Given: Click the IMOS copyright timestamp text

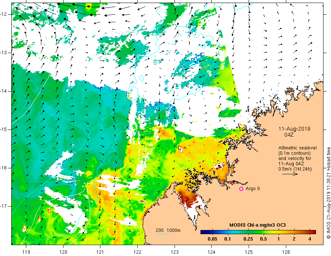Looking at the screenshot, I should pos(328,193).
